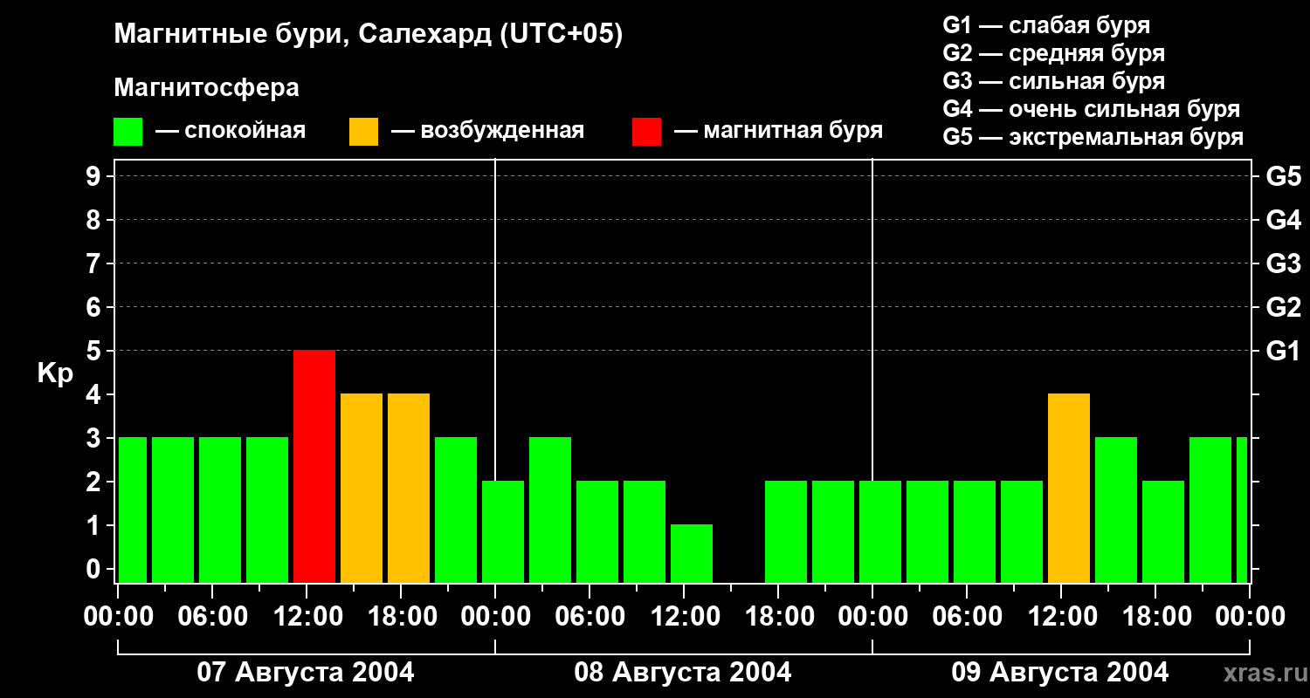Click the chart title 'Магнитные бури, Салехард (UTC+05)'
Viewport: 1310px width, 698px height.
coord(369,35)
